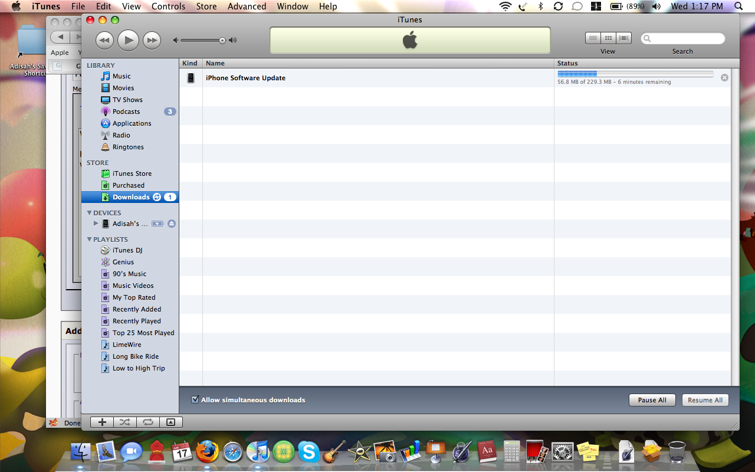The height and width of the screenshot is (472, 755).
Task: Select the iPhone Software Update row name
Action: 245,78
